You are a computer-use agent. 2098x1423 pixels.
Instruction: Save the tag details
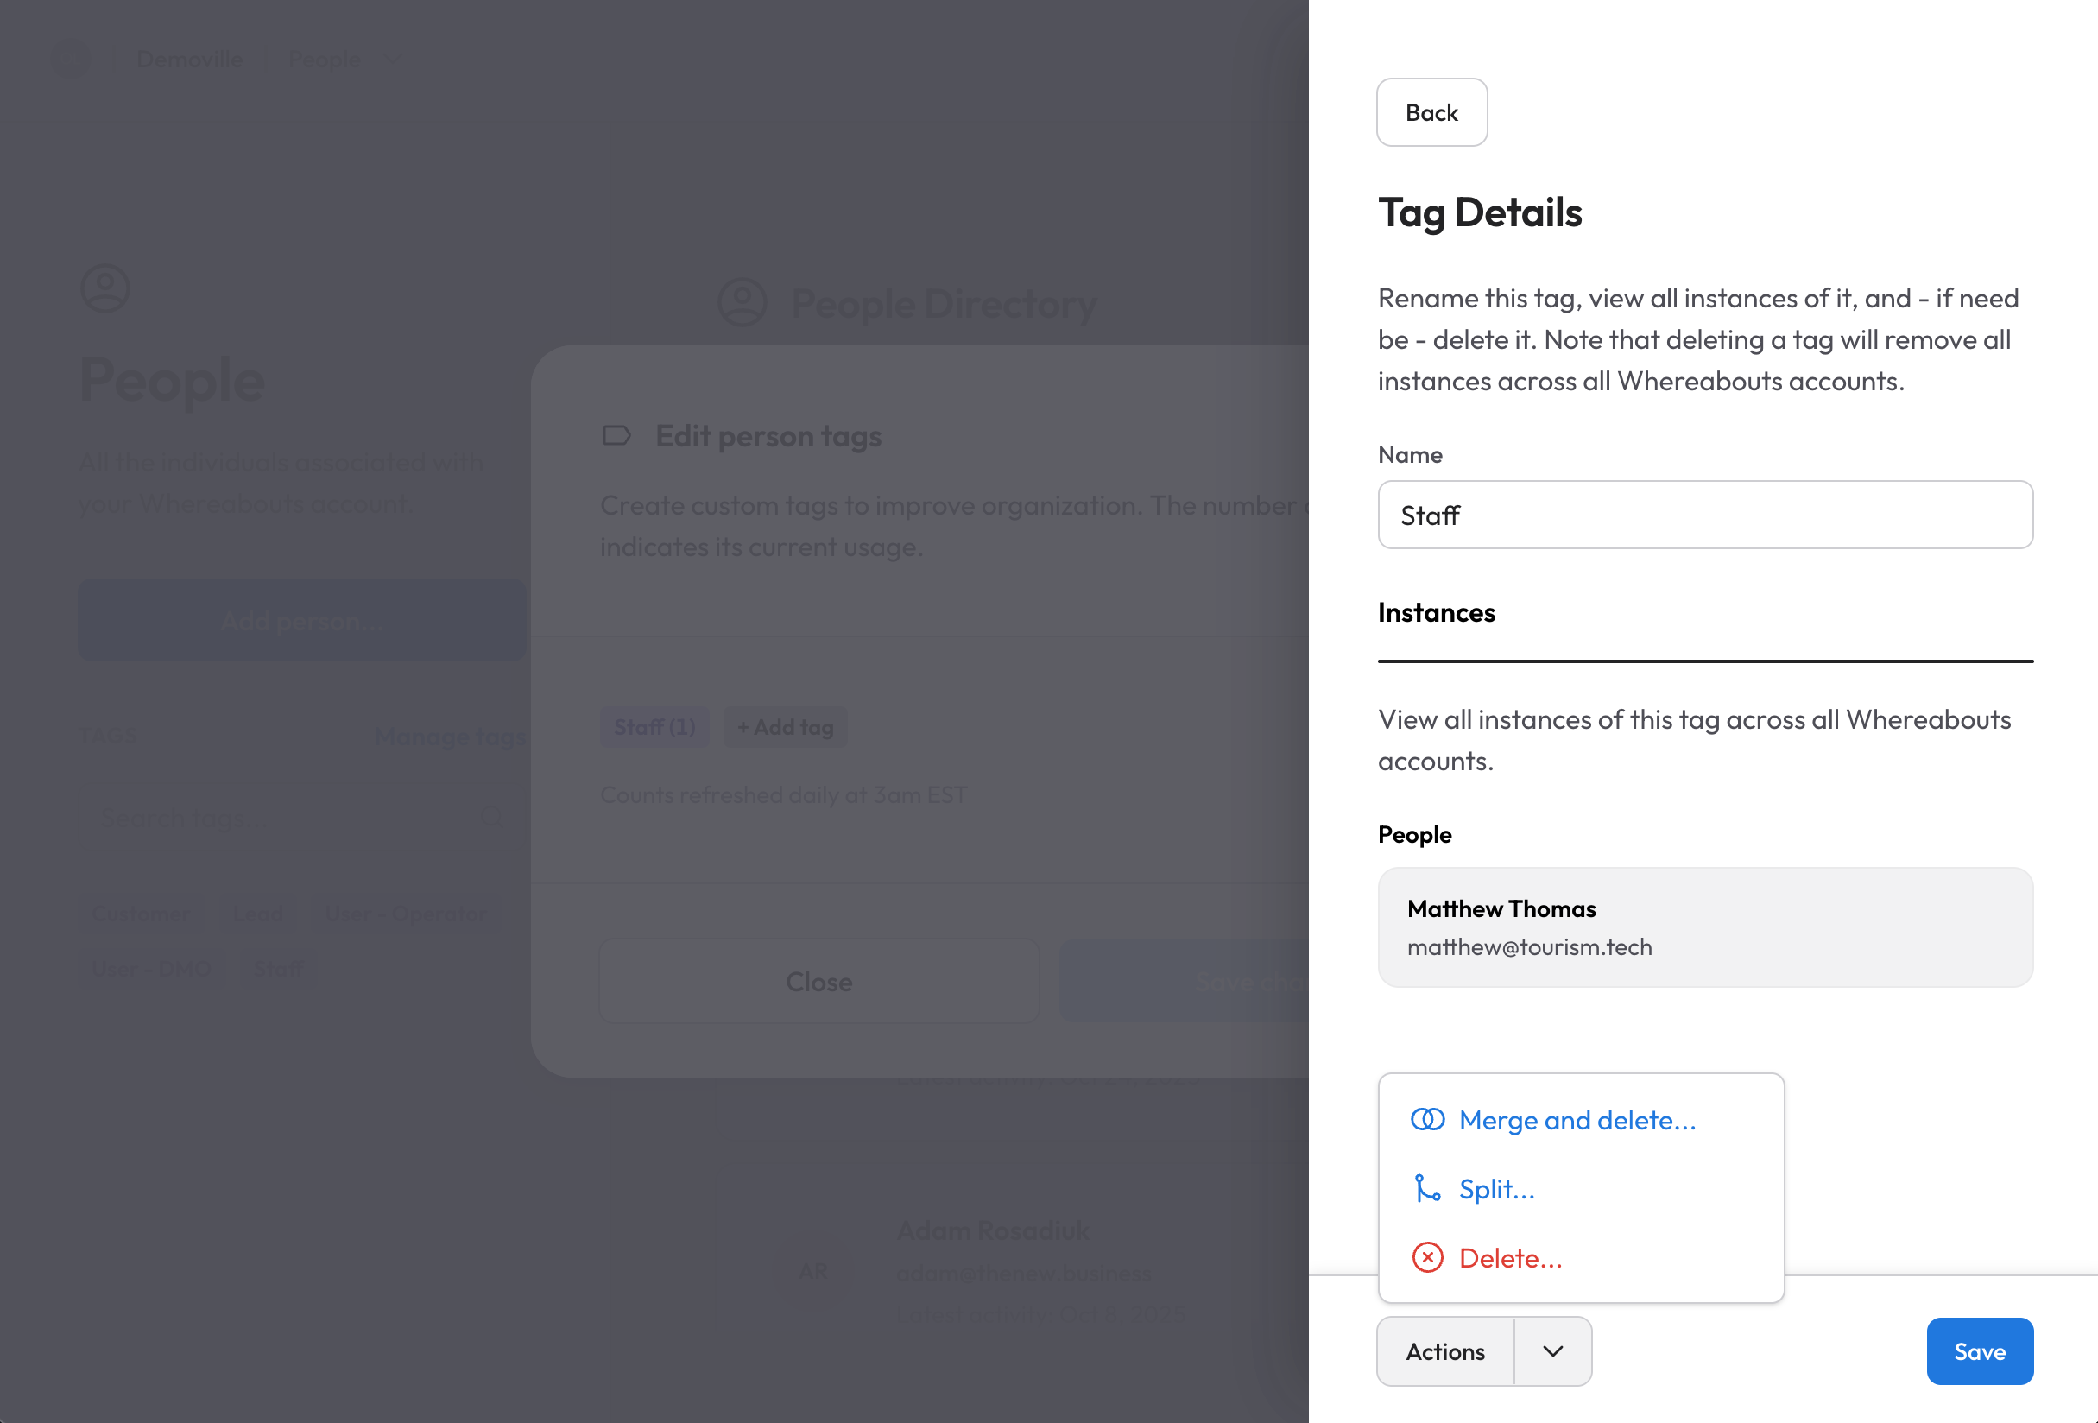point(1979,1351)
